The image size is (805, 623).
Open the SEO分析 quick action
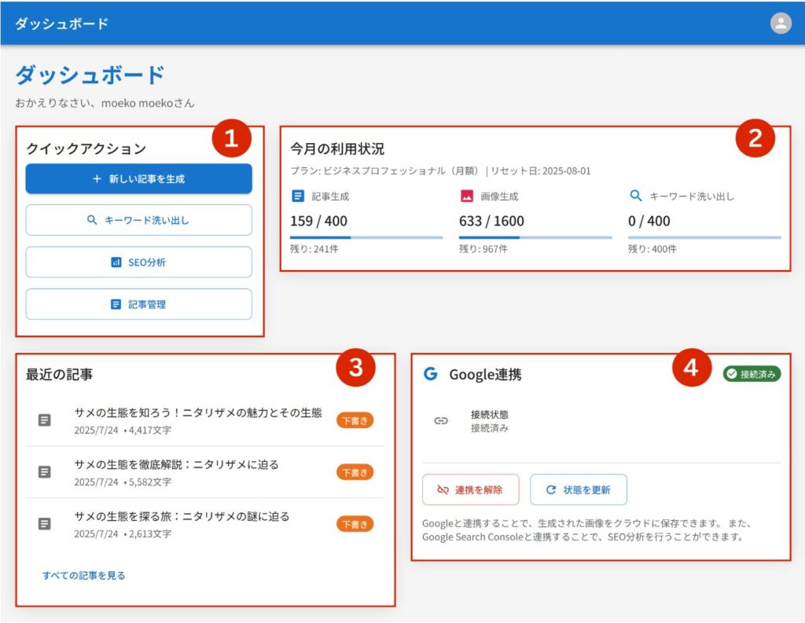click(x=139, y=262)
